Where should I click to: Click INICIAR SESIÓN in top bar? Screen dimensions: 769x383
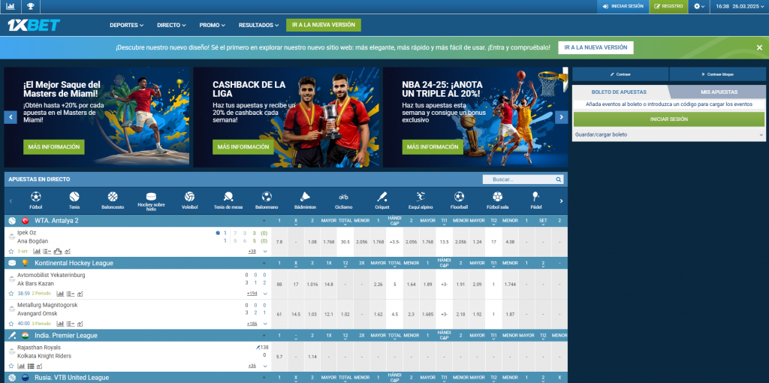[x=623, y=6]
